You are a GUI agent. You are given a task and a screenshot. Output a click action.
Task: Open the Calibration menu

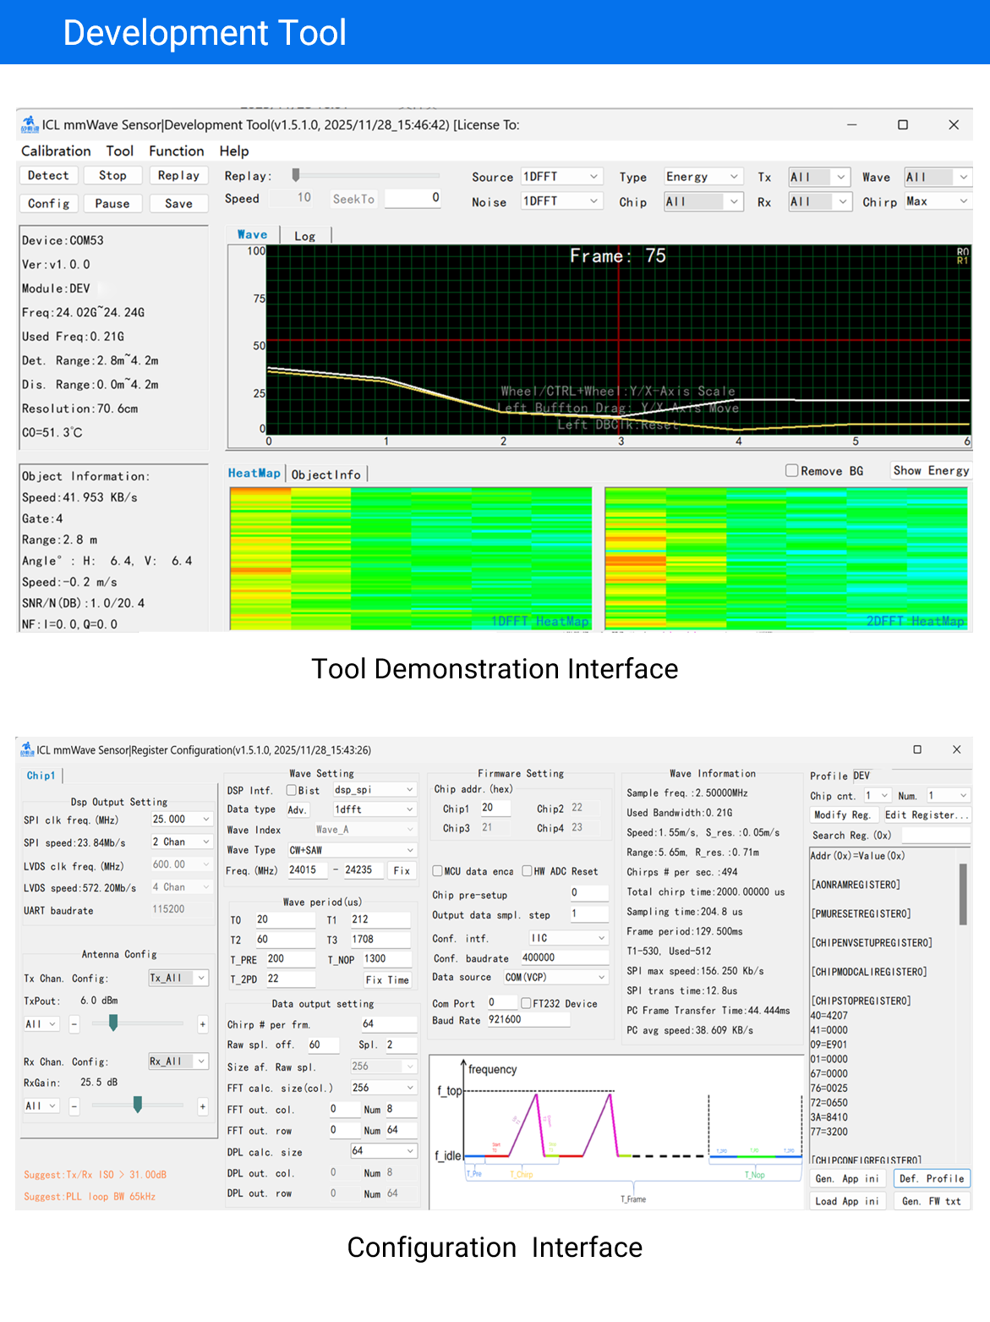pos(56,151)
